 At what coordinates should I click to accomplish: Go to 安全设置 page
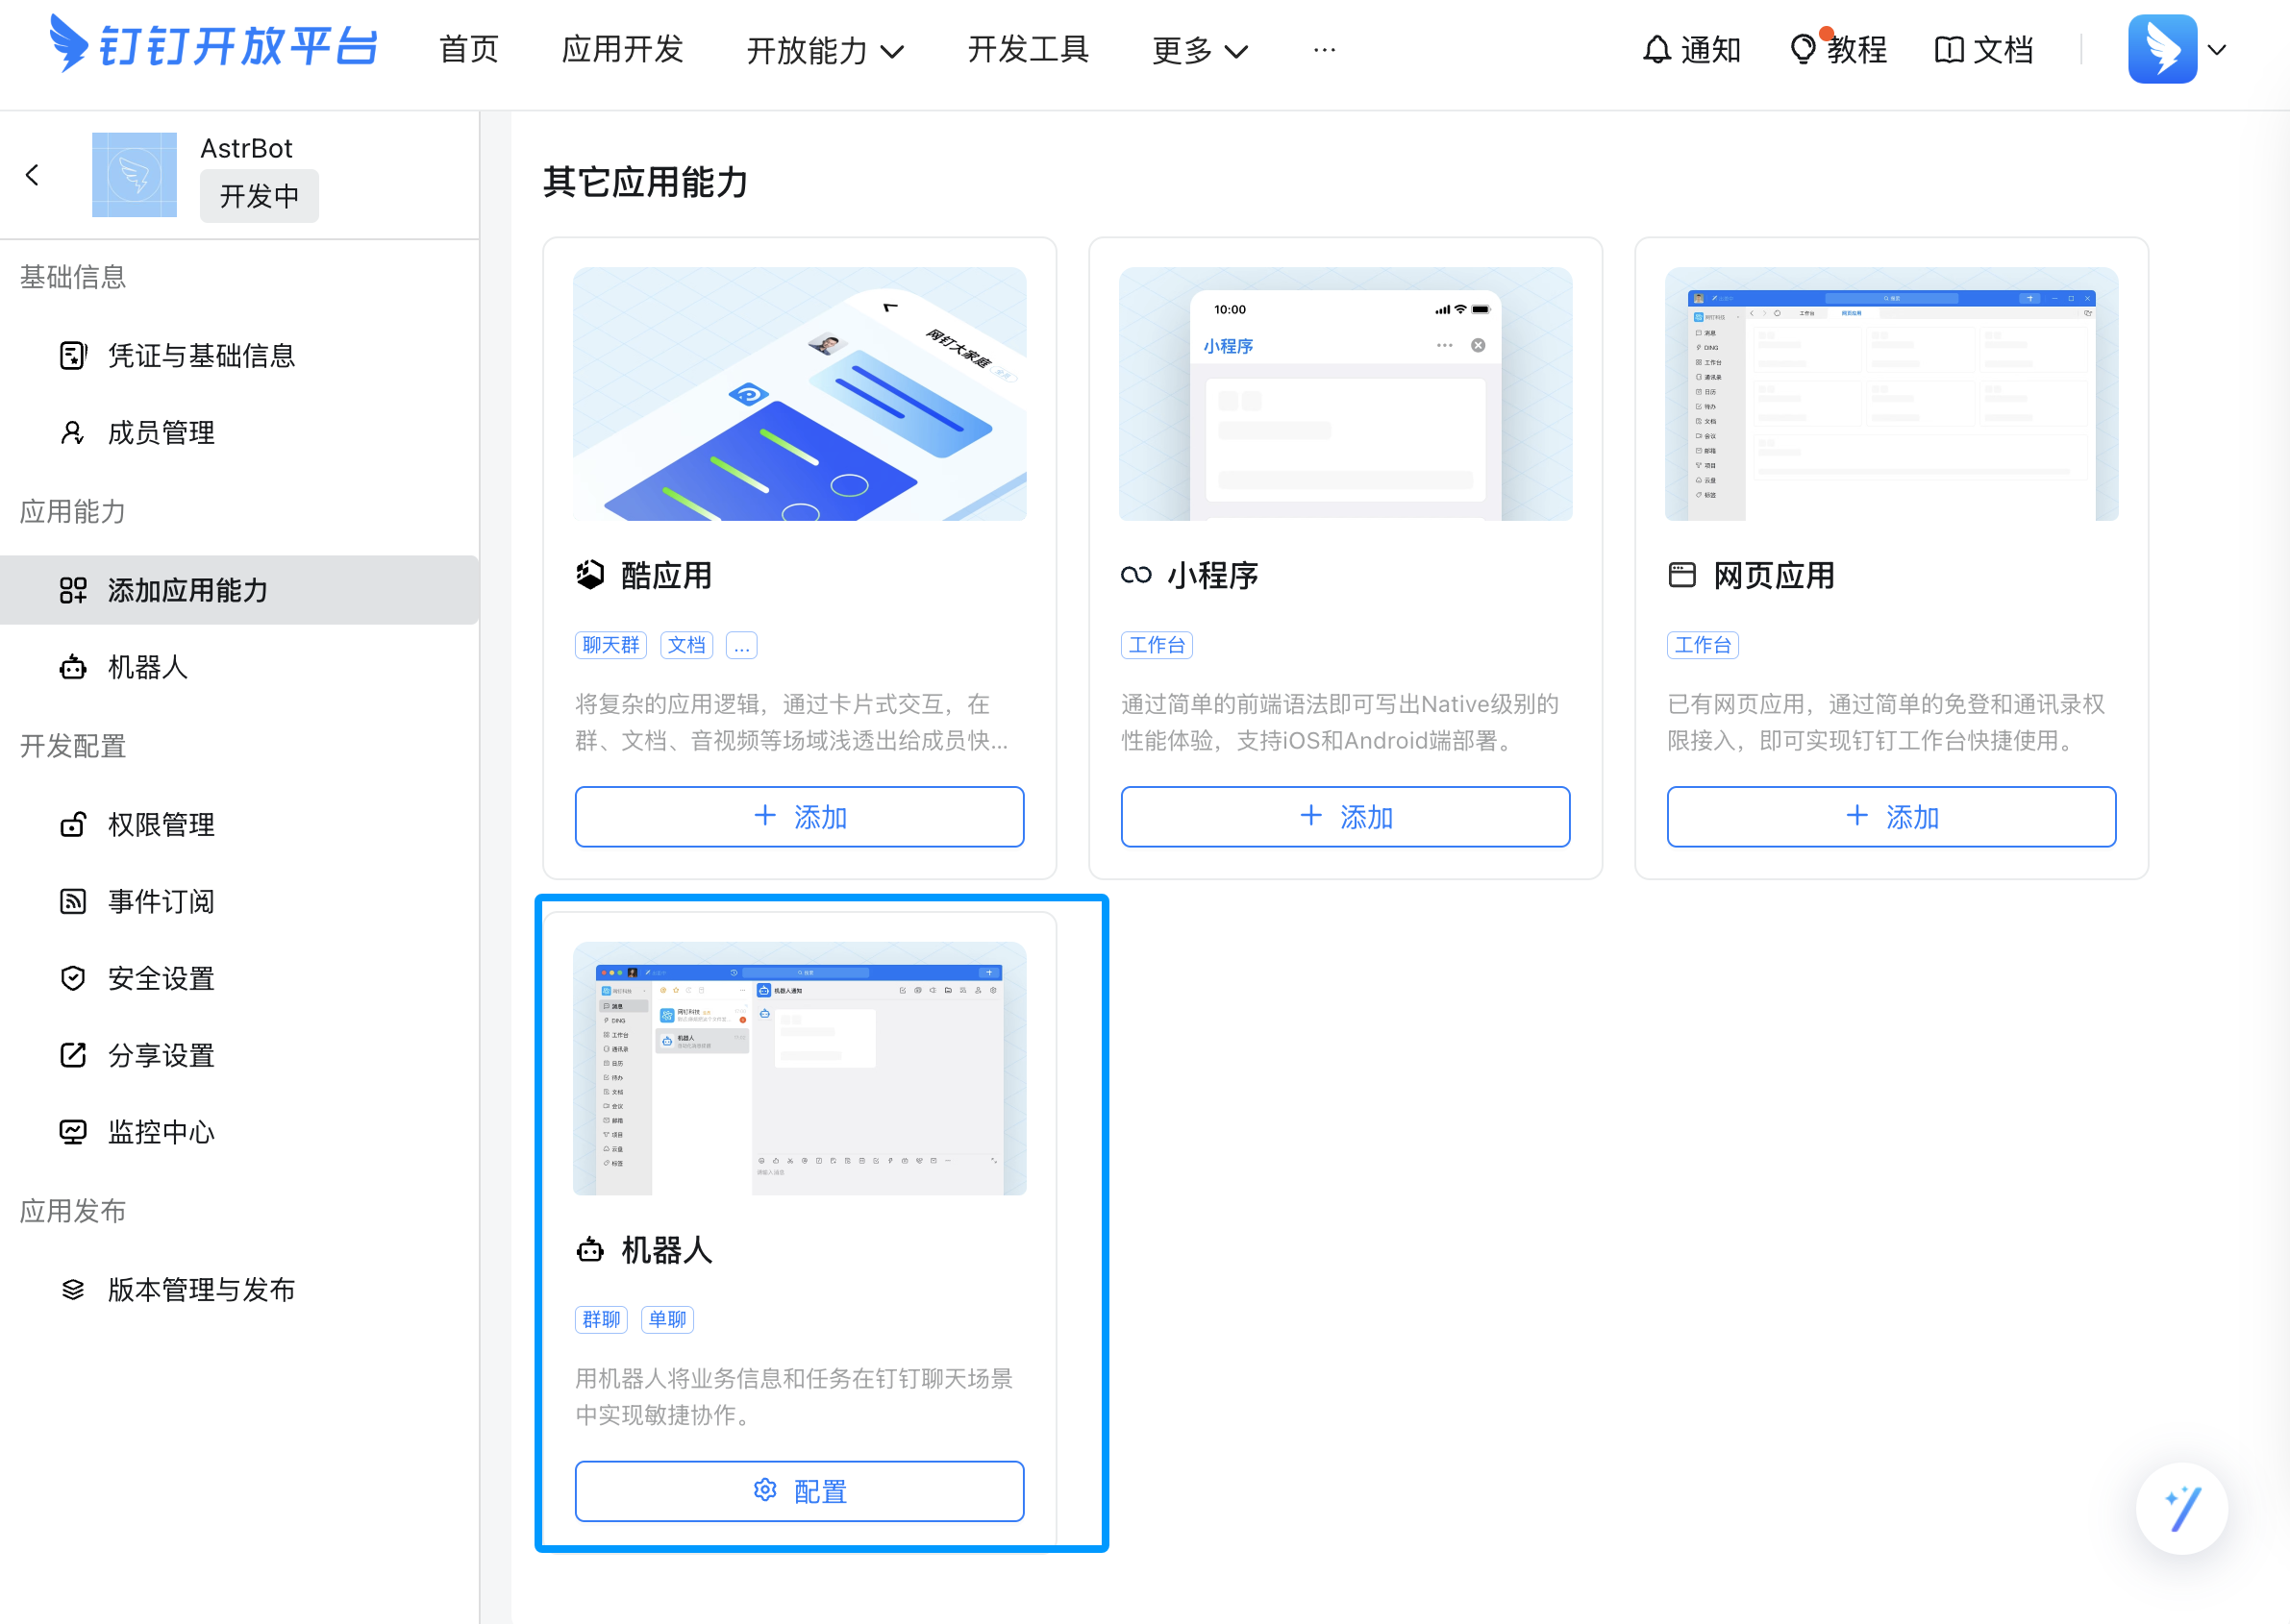(162, 978)
